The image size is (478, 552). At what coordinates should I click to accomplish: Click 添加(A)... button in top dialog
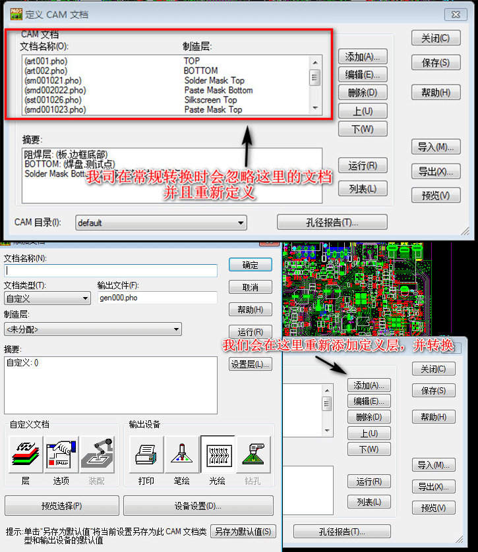tap(362, 57)
